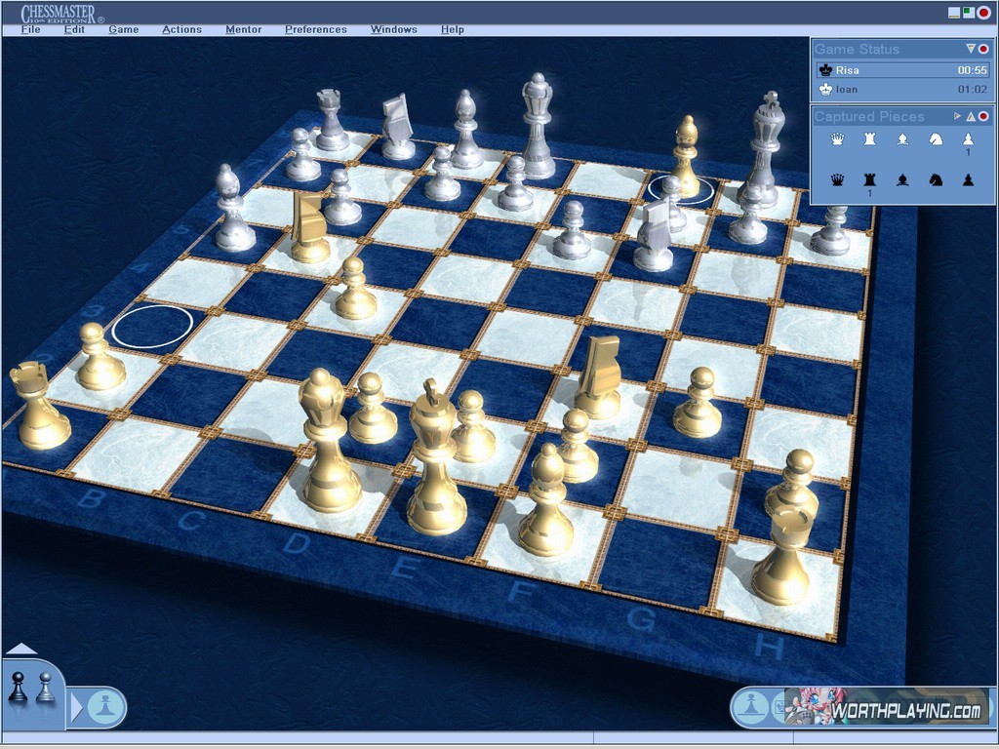999x749 pixels.
Task: Collapse the Game Status panel using down triangle
Action: point(970,49)
